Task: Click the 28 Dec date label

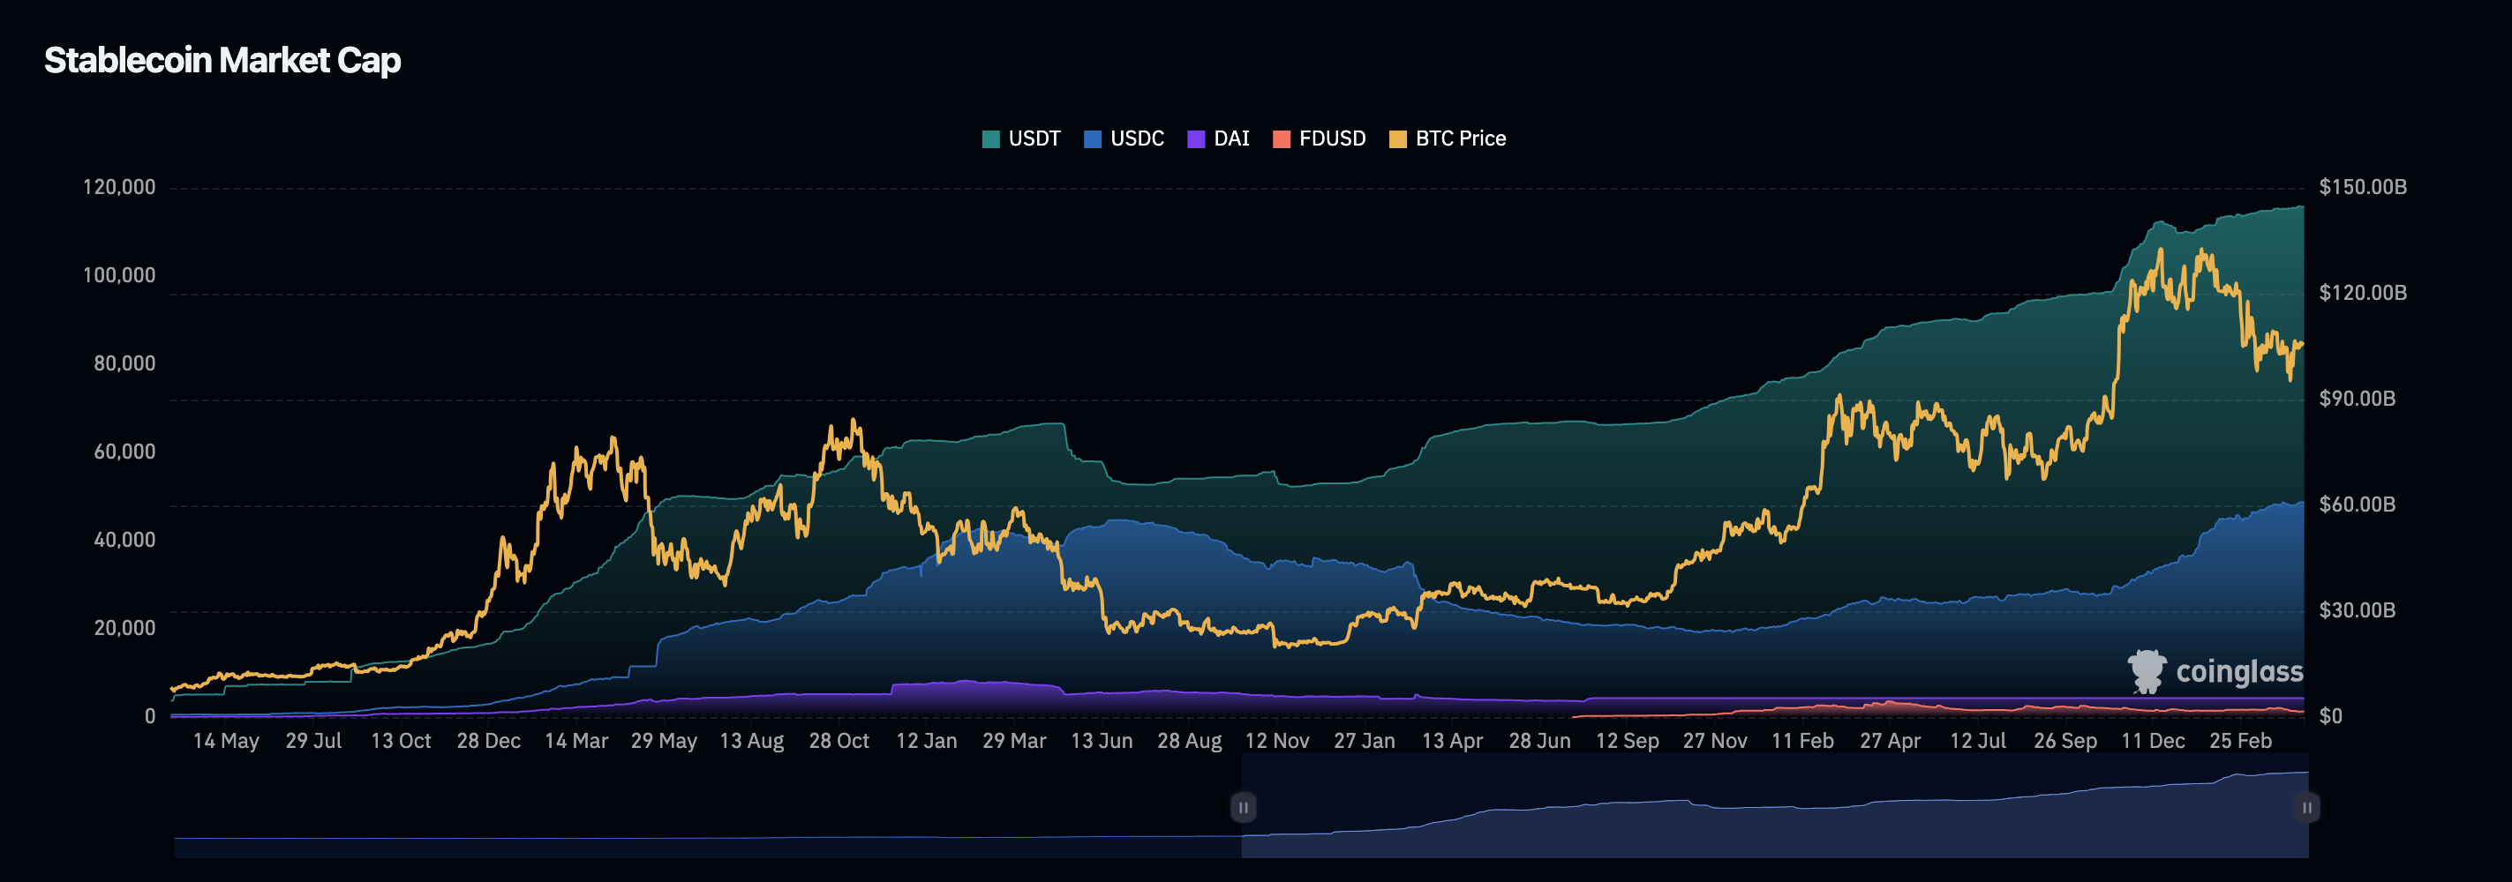Action: tap(489, 741)
